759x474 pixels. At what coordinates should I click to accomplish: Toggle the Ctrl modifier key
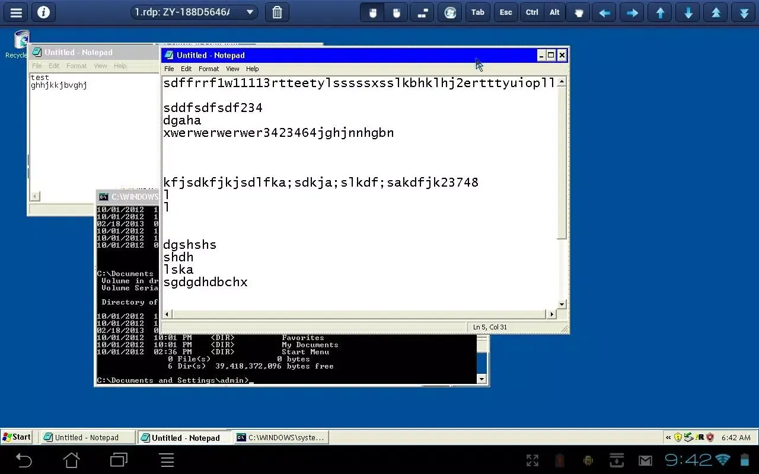click(x=532, y=12)
